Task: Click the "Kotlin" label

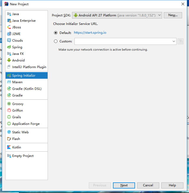Action: pyautogui.click(x=16, y=147)
